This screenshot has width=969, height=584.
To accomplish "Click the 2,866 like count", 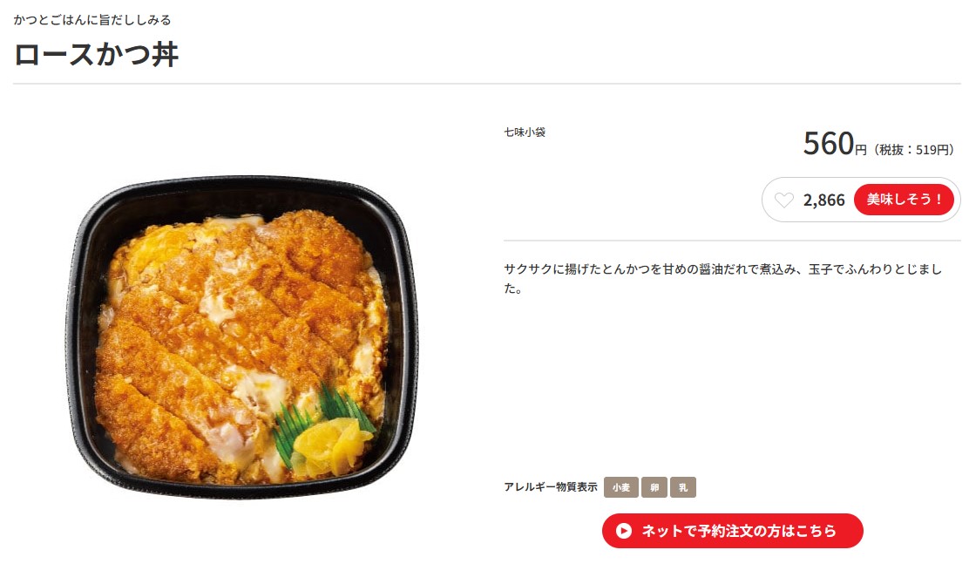I will click(823, 200).
